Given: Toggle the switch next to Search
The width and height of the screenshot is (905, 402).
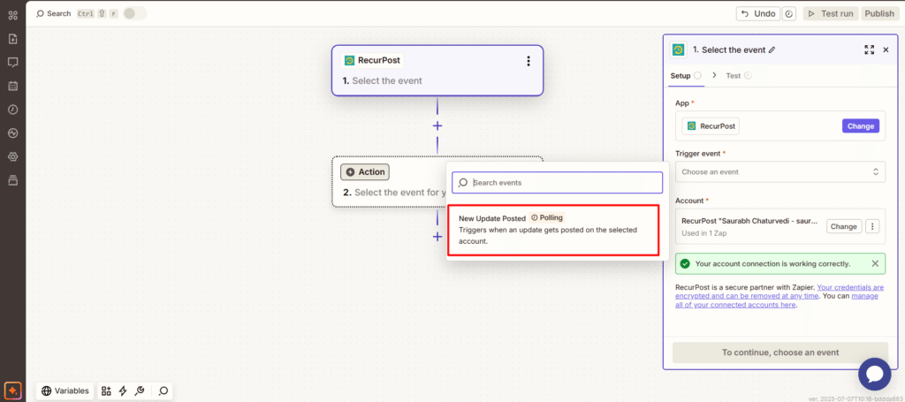Looking at the screenshot, I should tap(134, 13).
